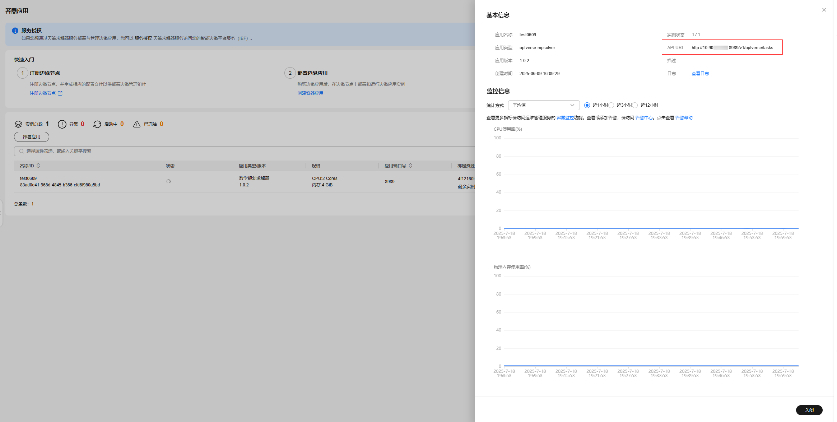Click the abnormal status exclamation icon
Screen dimensions: 837x422
[x=62, y=124]
